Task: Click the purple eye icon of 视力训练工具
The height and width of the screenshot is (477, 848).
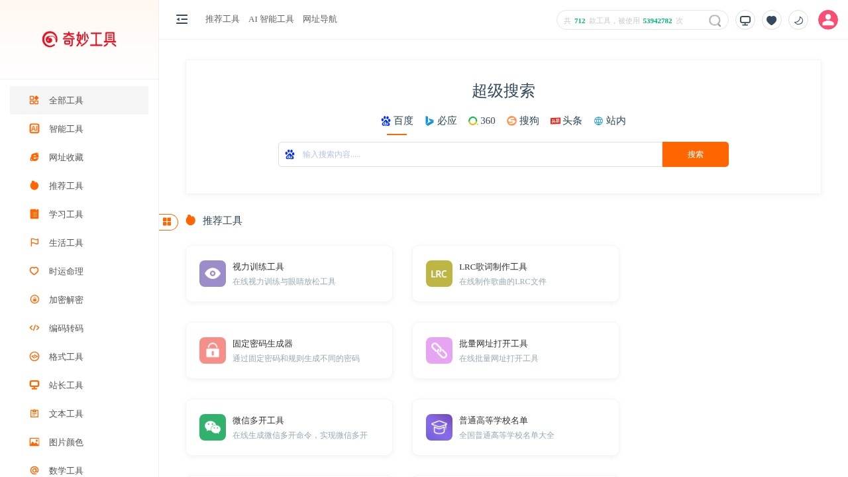Action: click(x=213, y=274)
